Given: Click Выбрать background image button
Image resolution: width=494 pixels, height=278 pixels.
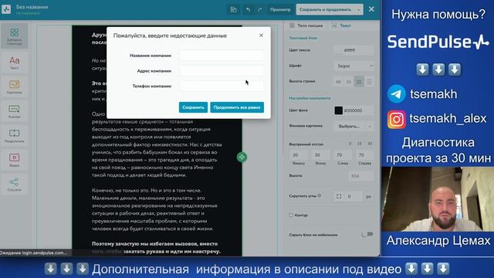Looking at the screenshot, I should [349, 127].
